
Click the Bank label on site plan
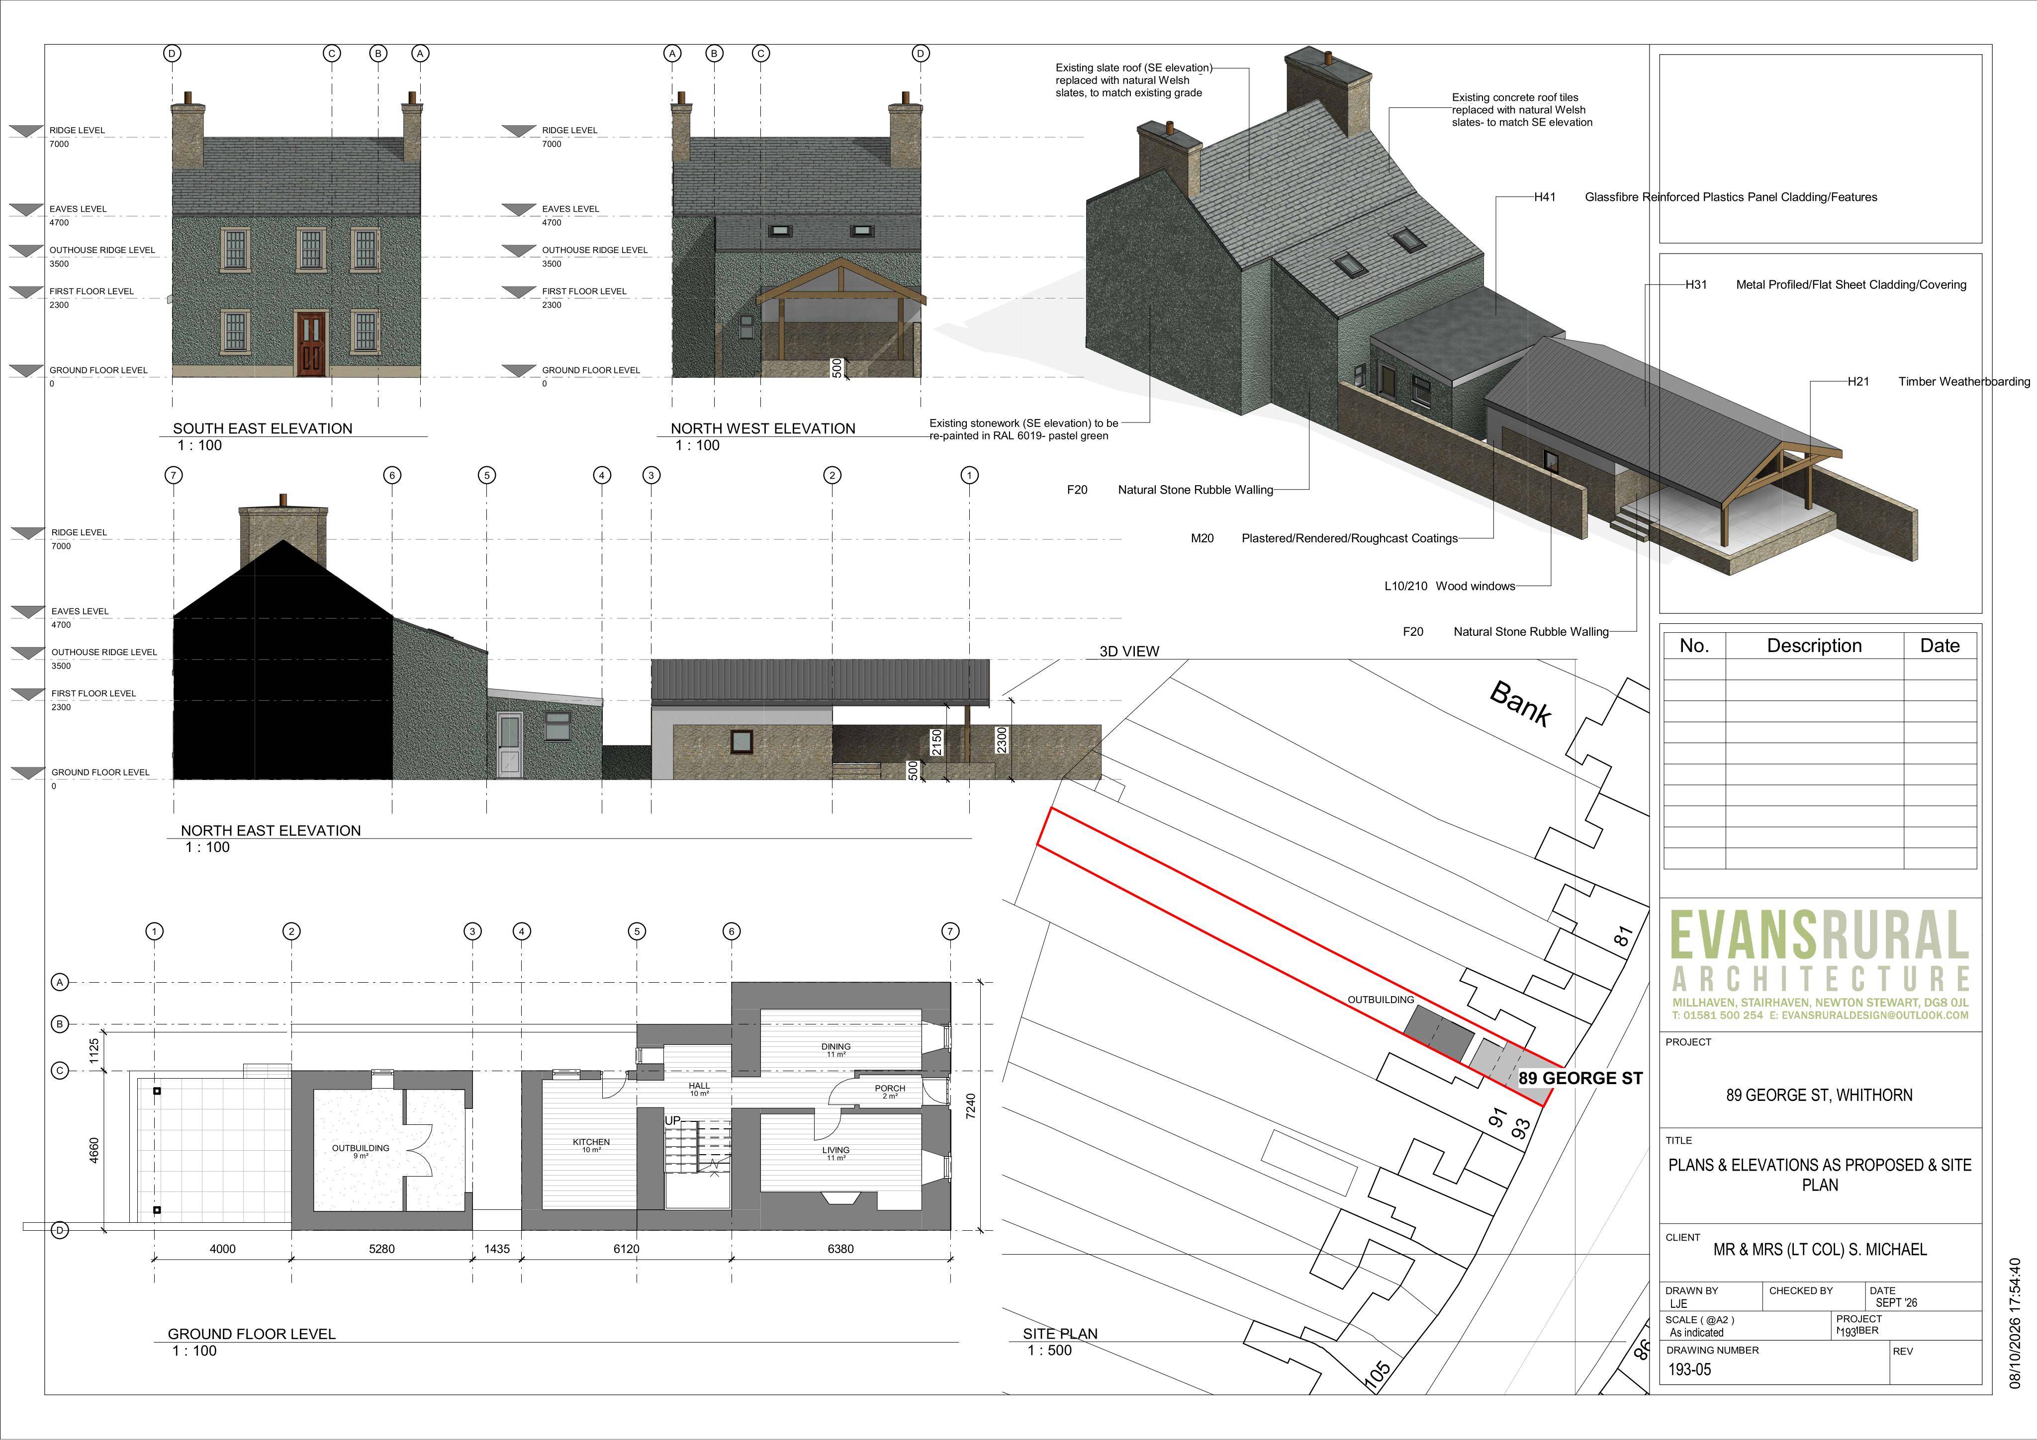tap(1522, 704)
